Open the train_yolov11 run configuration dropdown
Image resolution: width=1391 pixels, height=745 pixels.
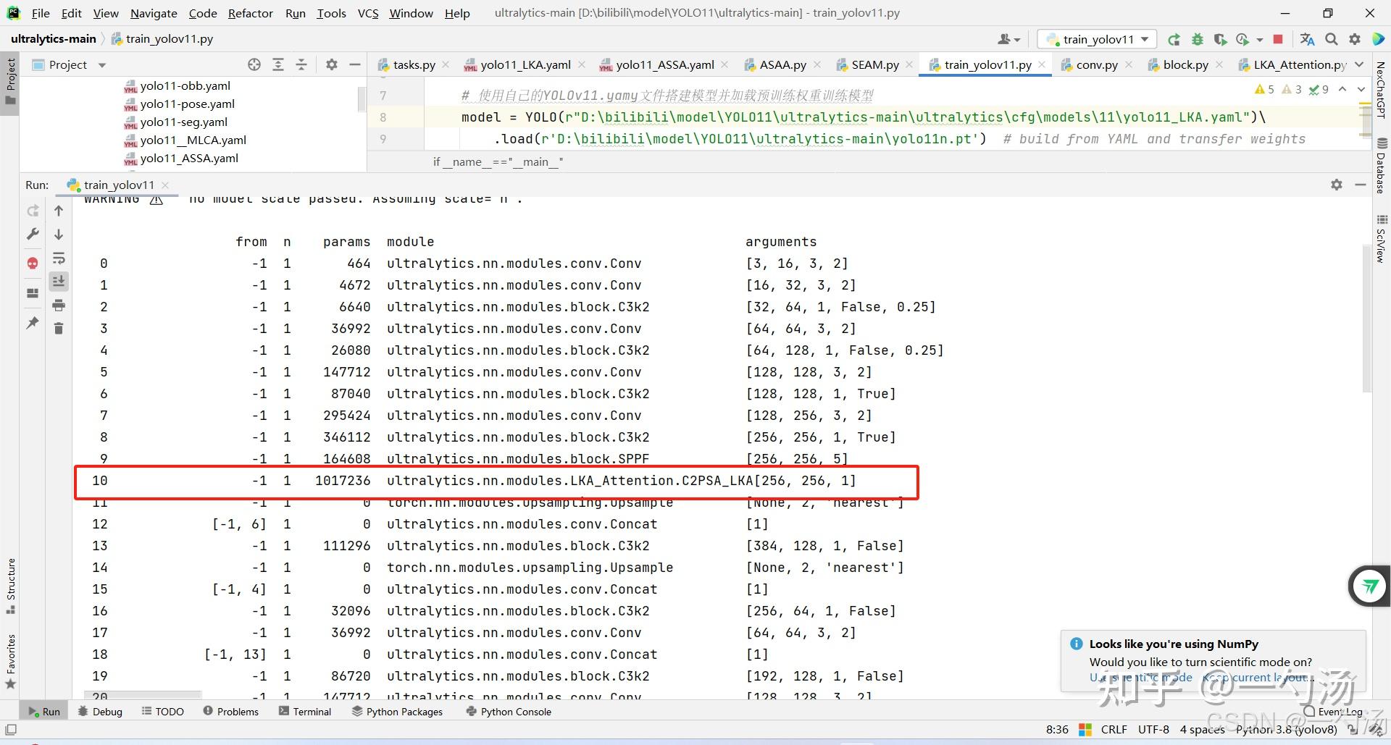(x=1096, y=38)
